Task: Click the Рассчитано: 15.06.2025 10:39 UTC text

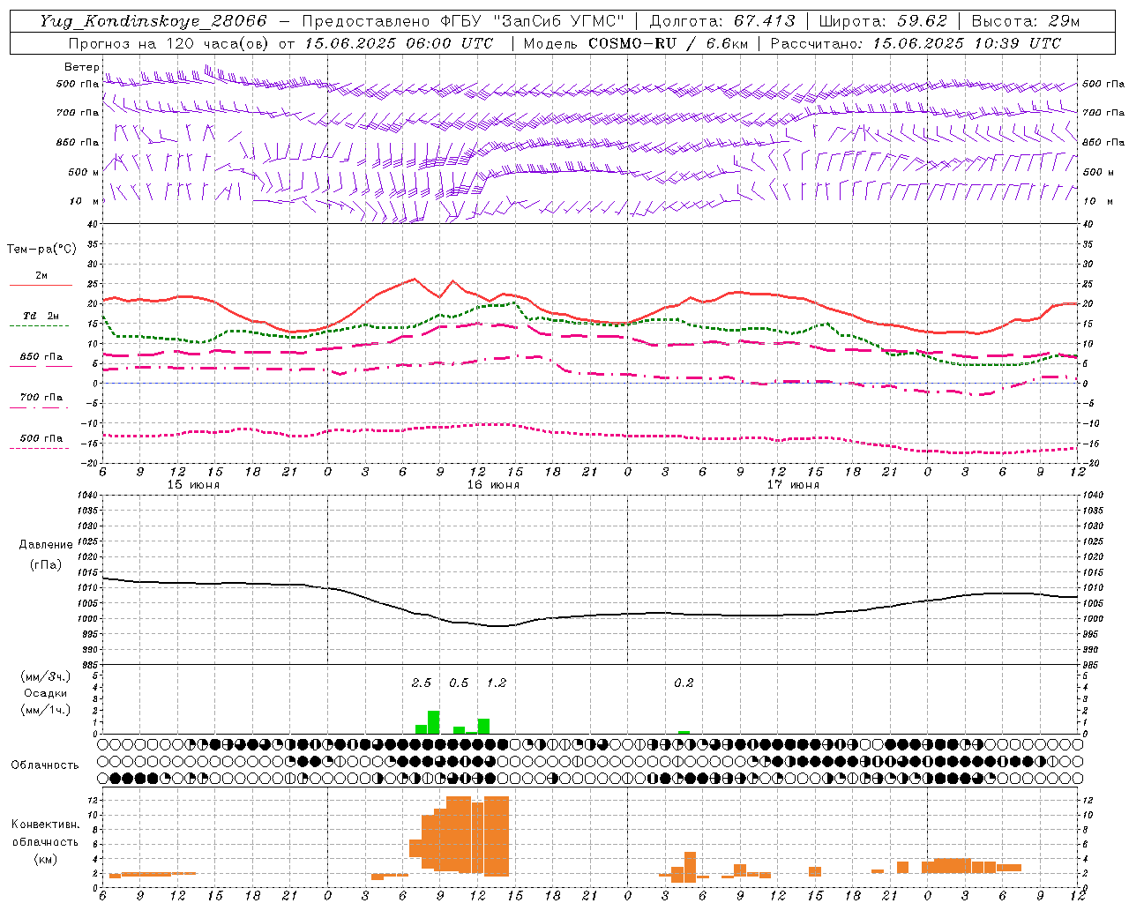Action: (916, 43)
